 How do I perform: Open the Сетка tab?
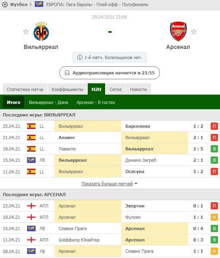116,89
